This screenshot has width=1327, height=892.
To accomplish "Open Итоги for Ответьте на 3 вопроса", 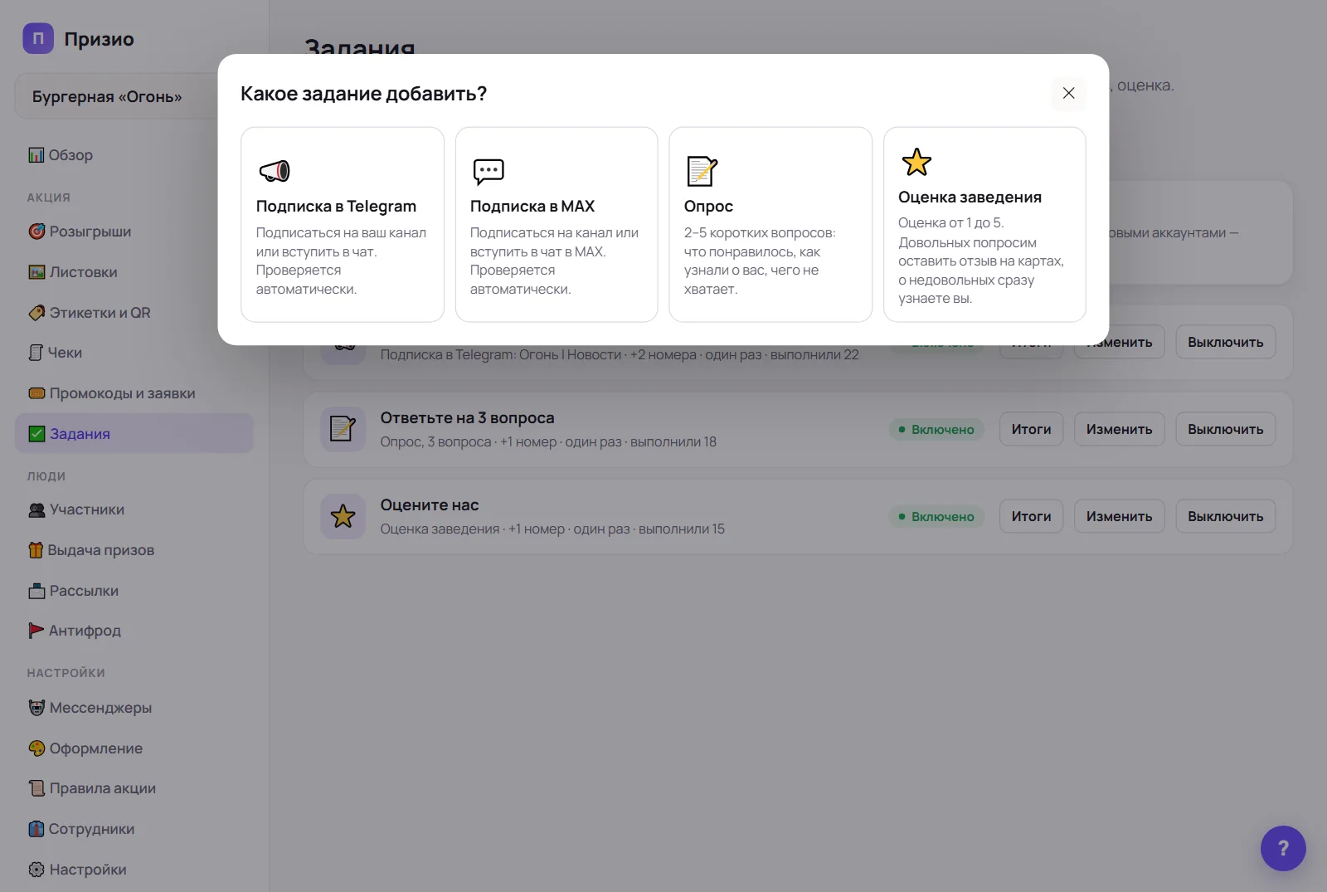I will coord(1031,429).
